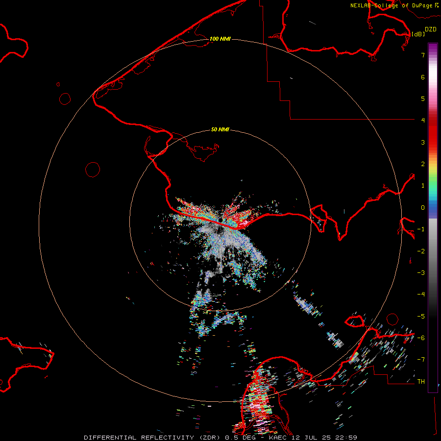Click the 7 value on color scale
This screenshot has height=441, width=441.
(x=423, y=55)
